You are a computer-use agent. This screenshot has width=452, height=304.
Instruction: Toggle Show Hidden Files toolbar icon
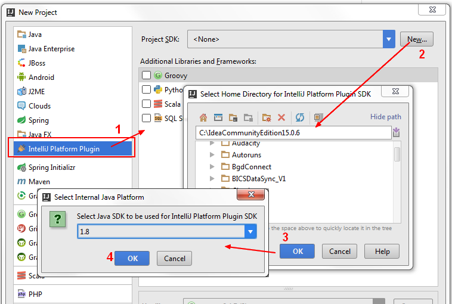coord(318,117)
